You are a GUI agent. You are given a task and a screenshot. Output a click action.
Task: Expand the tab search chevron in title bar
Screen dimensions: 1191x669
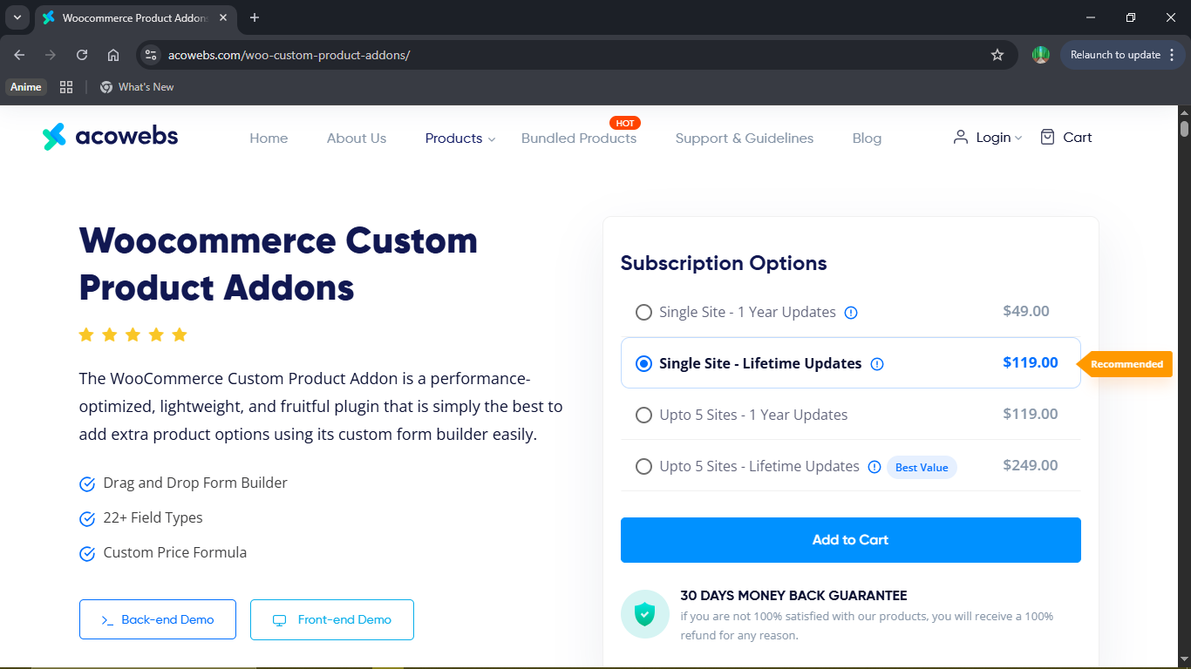point(17,17)
